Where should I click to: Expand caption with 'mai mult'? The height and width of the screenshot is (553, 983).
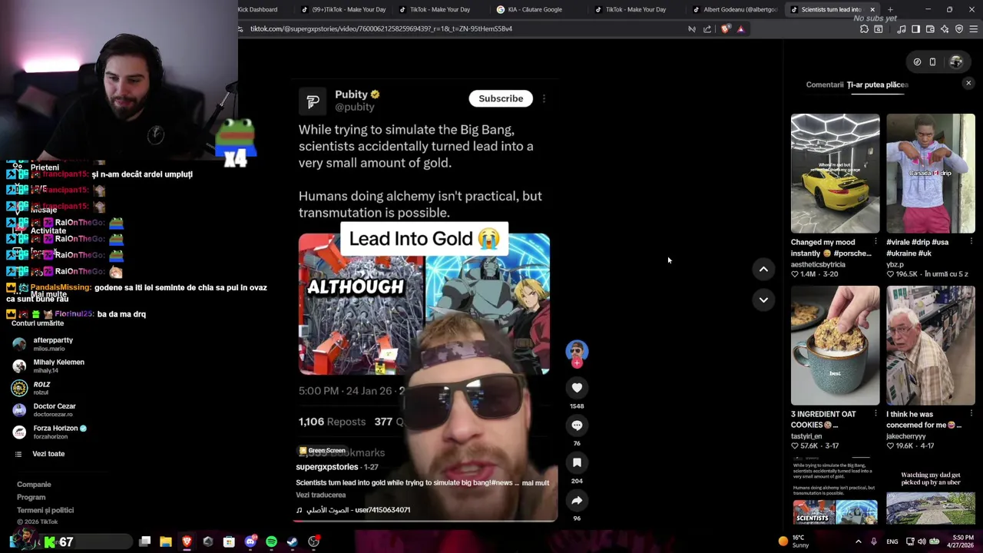(535, 483)
